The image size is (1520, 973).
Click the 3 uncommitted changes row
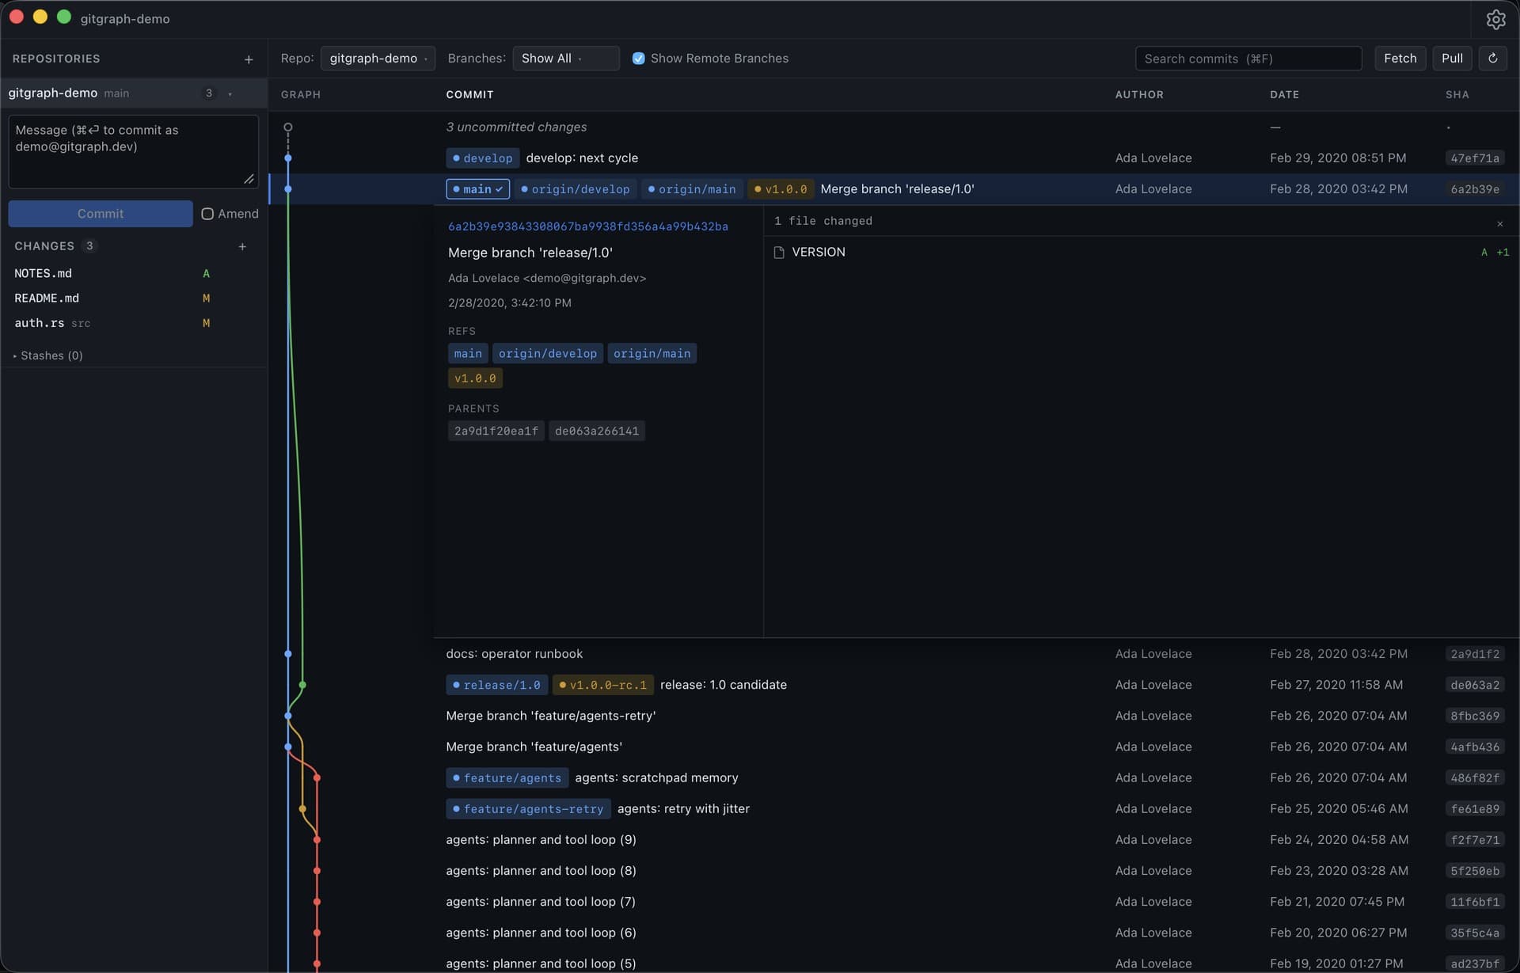pos(894,127)
